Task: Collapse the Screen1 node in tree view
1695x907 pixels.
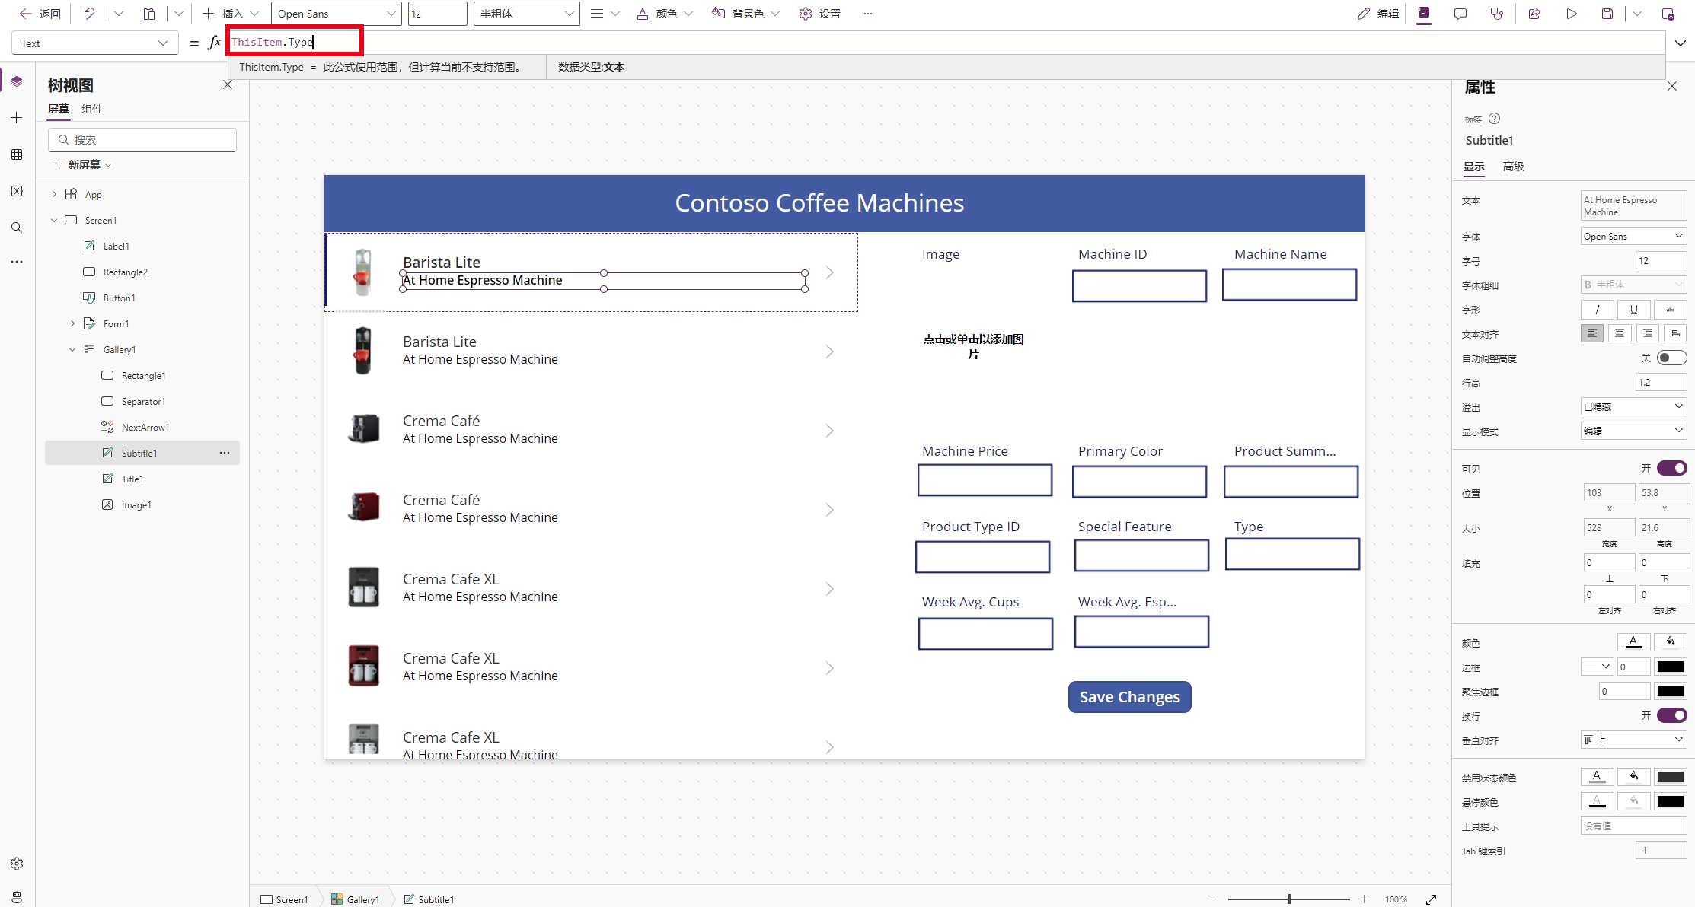Action: [54, 220]
